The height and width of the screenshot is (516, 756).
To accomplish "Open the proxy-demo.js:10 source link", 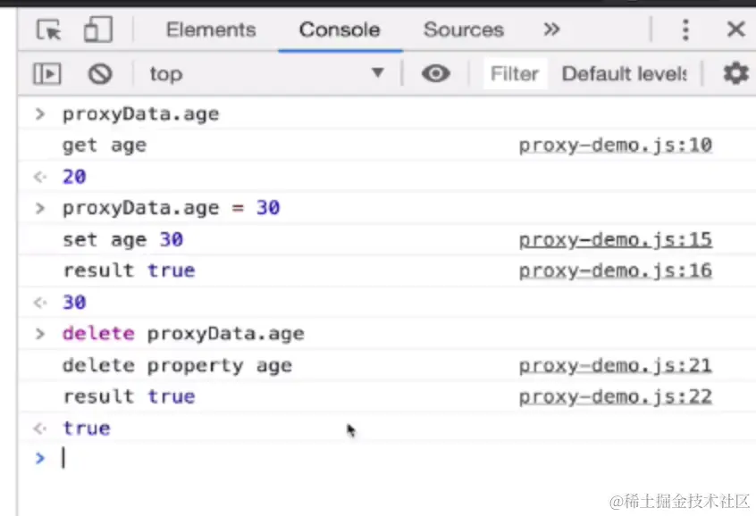I will pos(615,145).
